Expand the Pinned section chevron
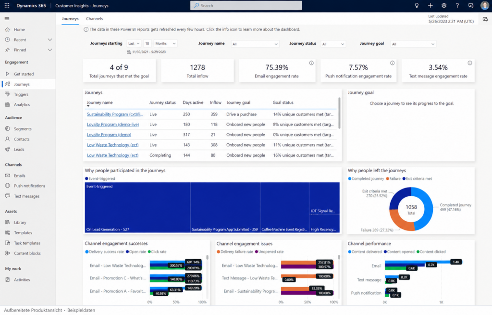The height and width of the screenshot is (315, 492). (49, 50)
